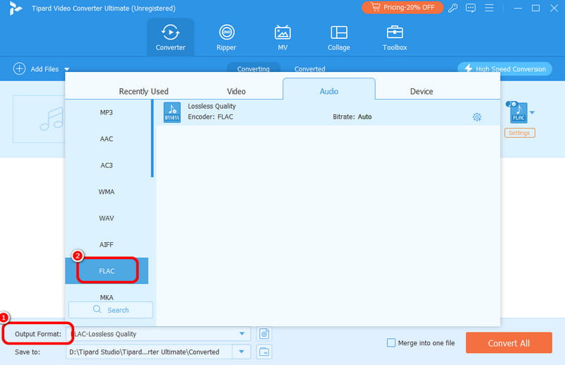Enable Merge into one file checkbox
Screen dimensions: 565x365
tap(391, 342)
